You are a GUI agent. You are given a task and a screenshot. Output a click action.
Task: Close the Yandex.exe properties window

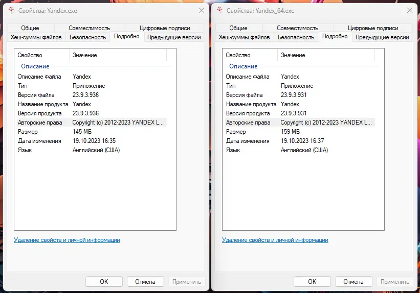pos(201,10)
